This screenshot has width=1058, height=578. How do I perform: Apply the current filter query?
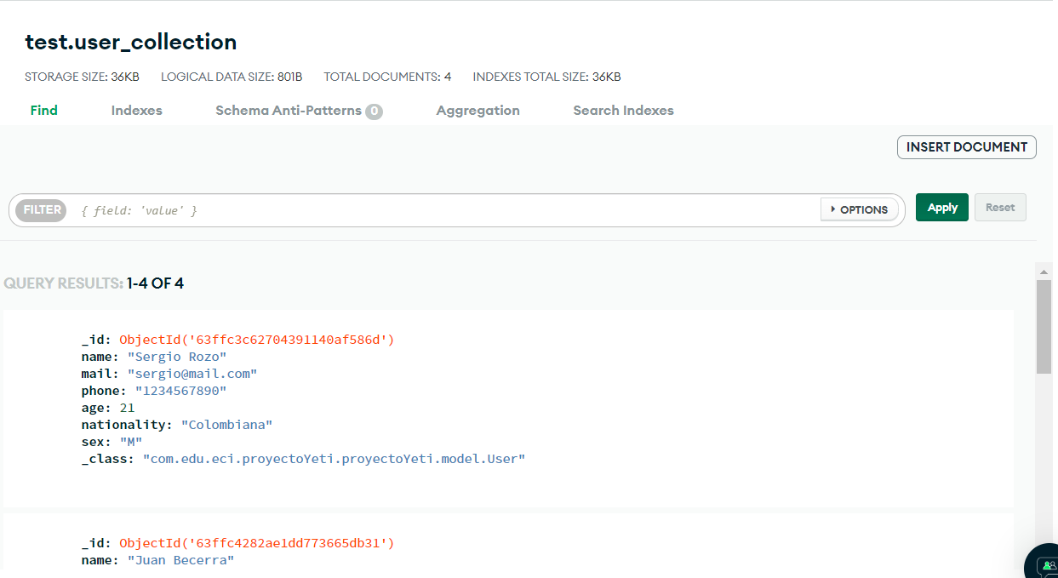(x=941, y=207)
